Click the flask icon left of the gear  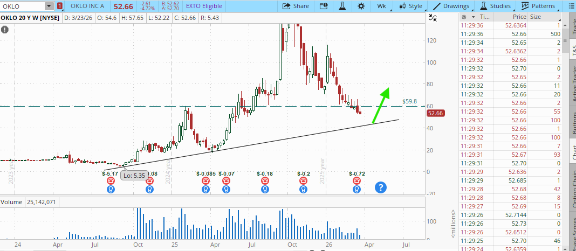(x=342, y=6)
